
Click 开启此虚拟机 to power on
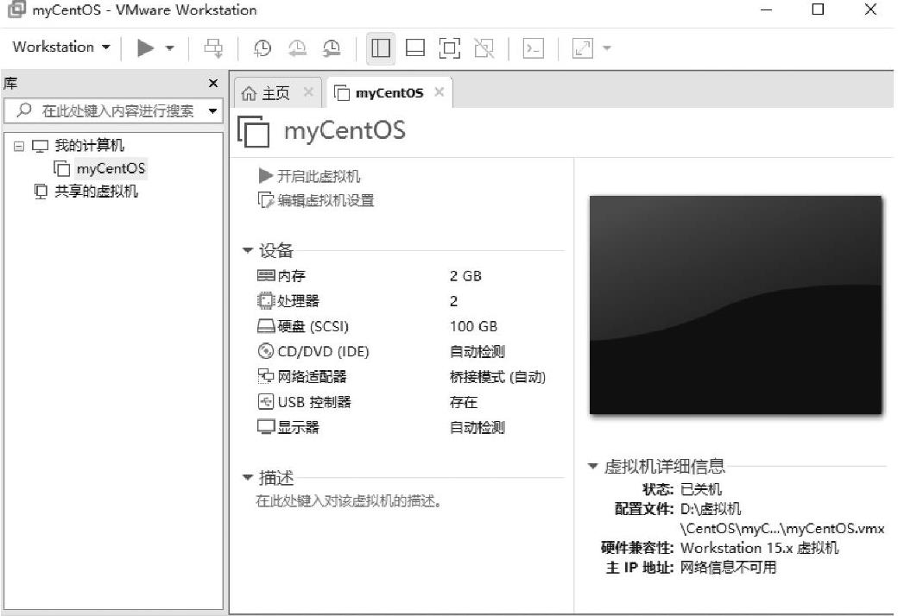click(319, 176)
